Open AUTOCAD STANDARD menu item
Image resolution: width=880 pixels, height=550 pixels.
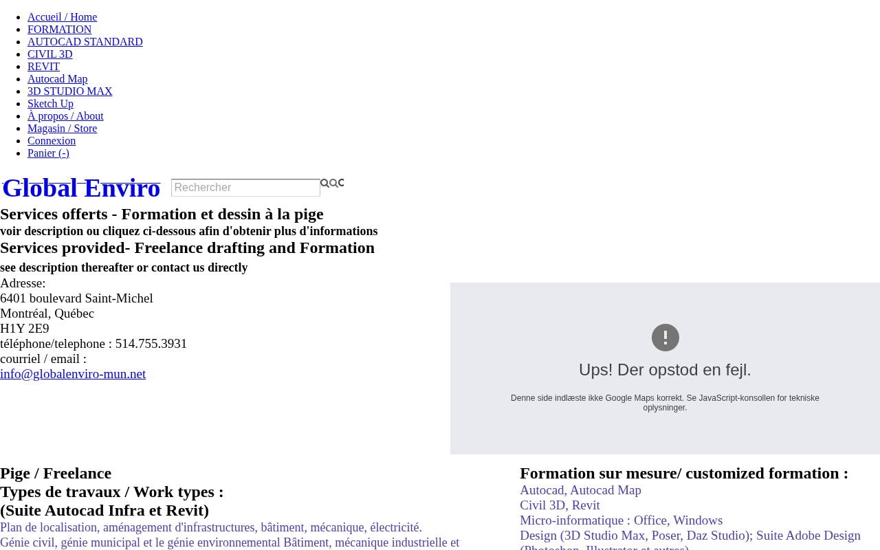85,42
